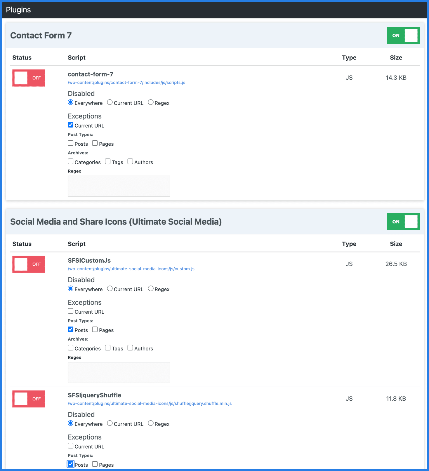Click the contact-form-7 Regex exception text box
Image resolution: width=429 pixels, height=471 pixels.
(x=119, y=186)
